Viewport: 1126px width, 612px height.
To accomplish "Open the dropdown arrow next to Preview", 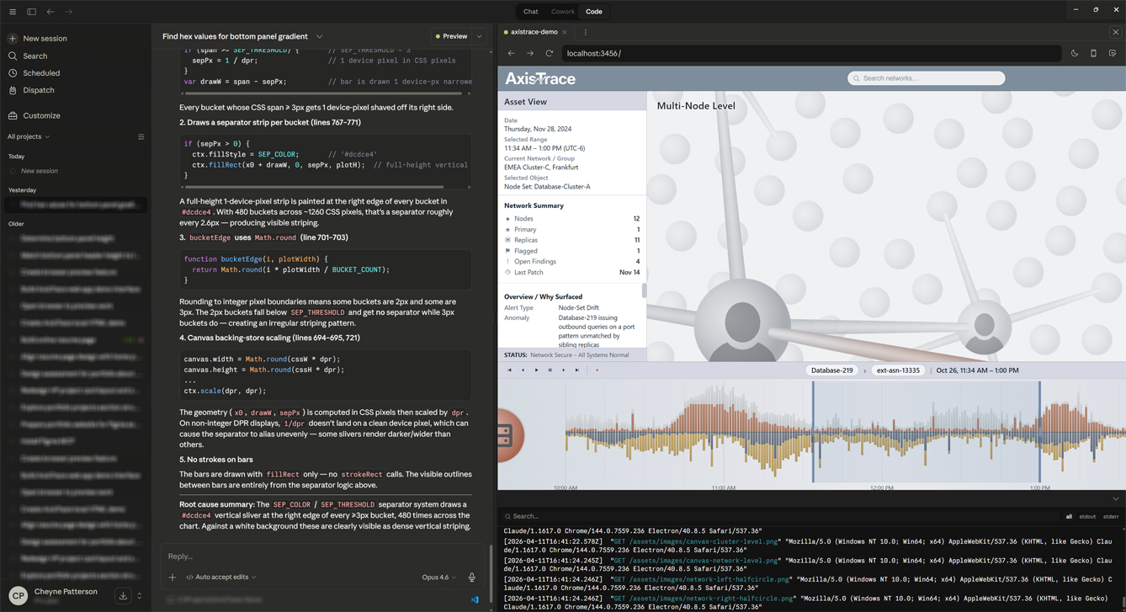I will [x=480, y=37].
